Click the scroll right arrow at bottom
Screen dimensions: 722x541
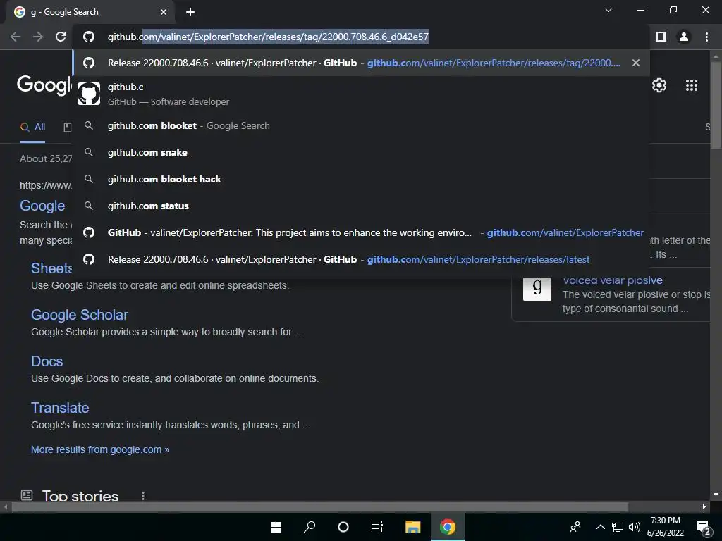point(704,507)
